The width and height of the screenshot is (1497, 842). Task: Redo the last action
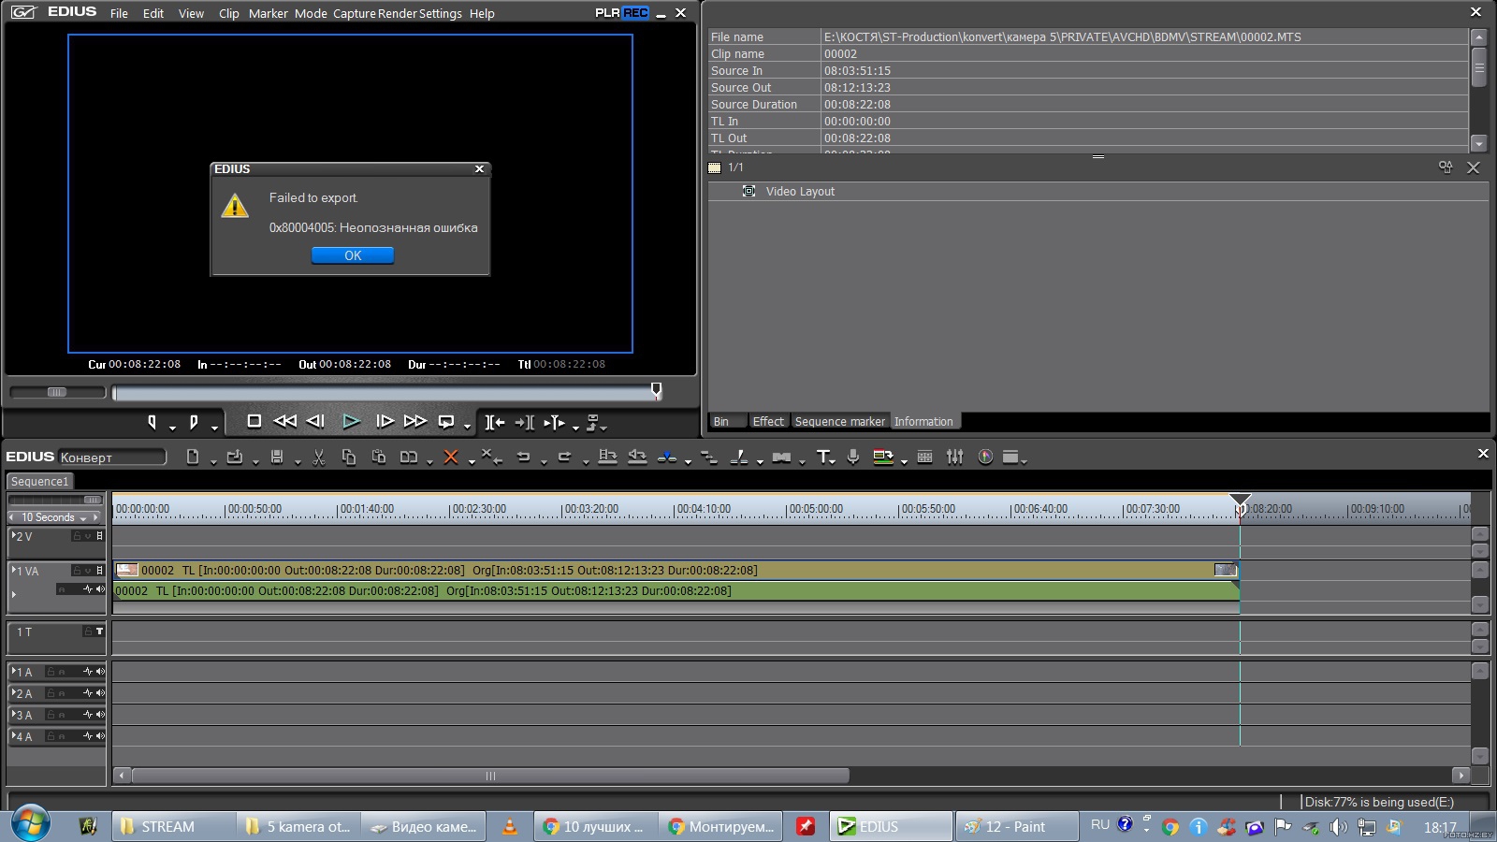pos(564,457)
